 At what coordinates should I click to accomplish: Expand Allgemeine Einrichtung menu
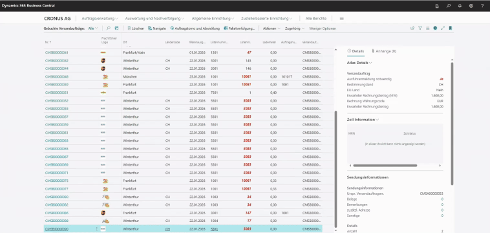pos(213,19)
